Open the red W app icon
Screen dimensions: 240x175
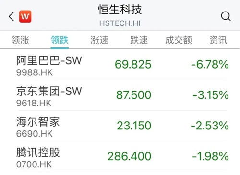pos(25,16)
